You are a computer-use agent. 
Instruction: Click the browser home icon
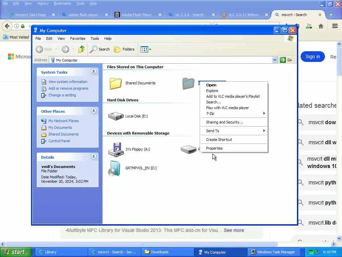click(x=321, y=26)
